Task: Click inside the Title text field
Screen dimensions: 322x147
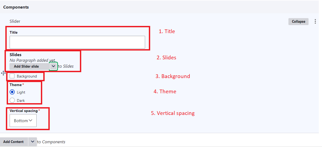Action: tap(77, 42)
